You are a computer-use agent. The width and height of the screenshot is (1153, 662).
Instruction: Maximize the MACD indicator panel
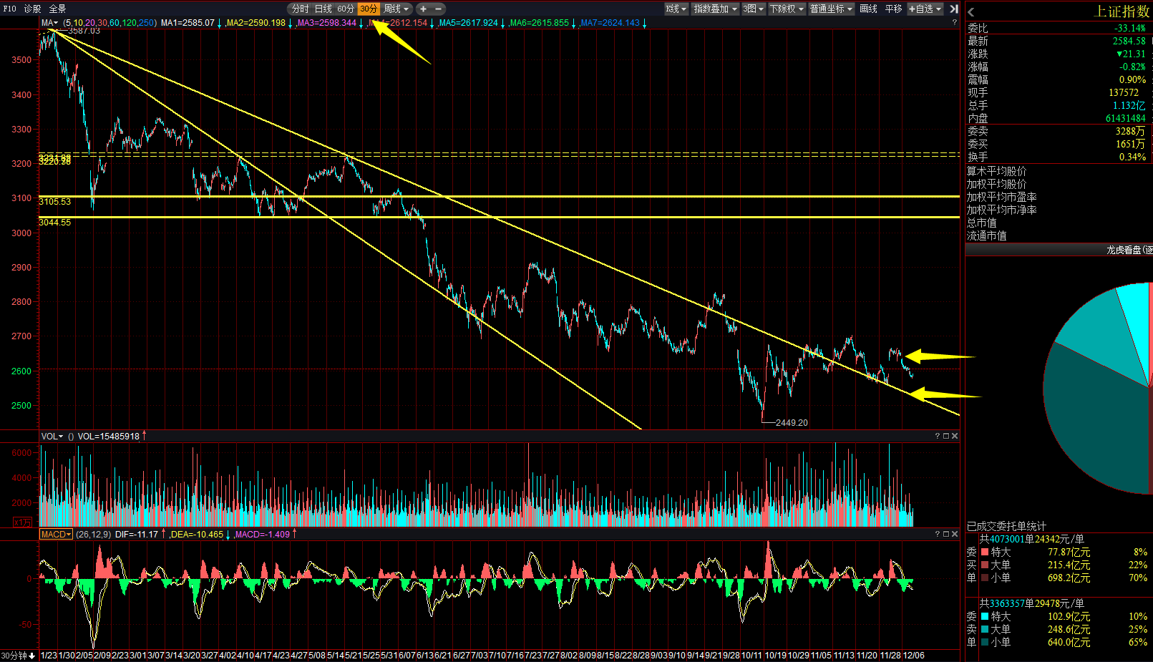click(x=945, y=534)
